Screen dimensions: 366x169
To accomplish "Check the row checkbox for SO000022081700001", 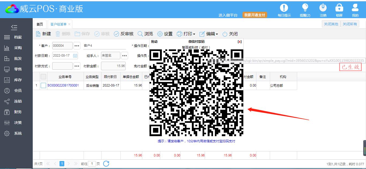I will 43,85.
